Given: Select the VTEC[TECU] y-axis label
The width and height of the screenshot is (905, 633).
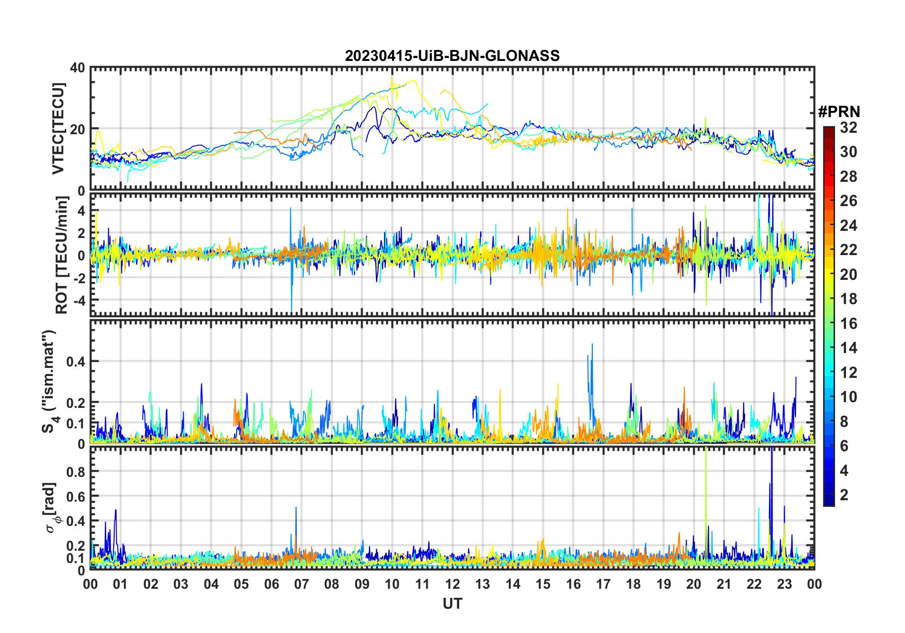Looking at the screenshot, I should [x=58, y=129].
